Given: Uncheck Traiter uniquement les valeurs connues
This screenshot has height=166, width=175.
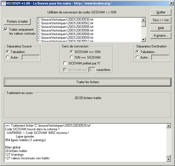Looking at the screenshot, I should coord(6,29).
